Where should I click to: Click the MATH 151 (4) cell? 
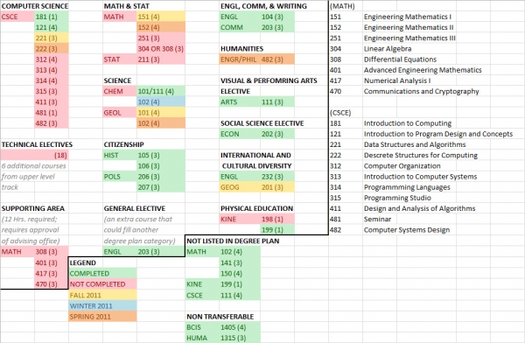[x=161, y=17]
